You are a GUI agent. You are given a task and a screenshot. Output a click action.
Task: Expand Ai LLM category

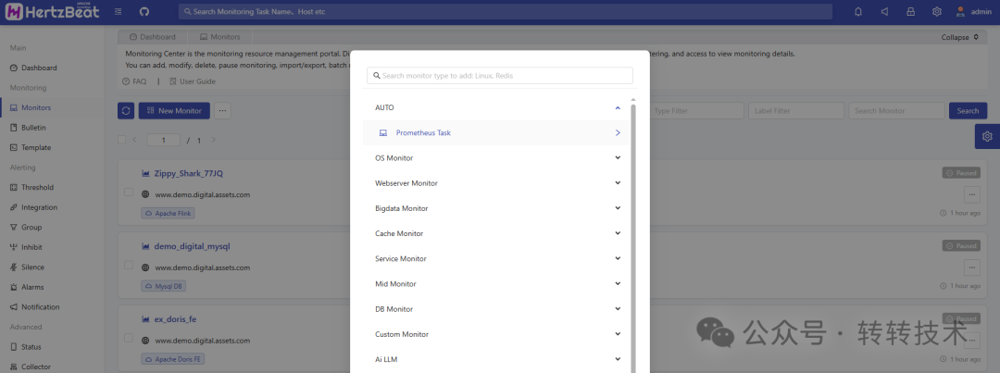[497, 360]
